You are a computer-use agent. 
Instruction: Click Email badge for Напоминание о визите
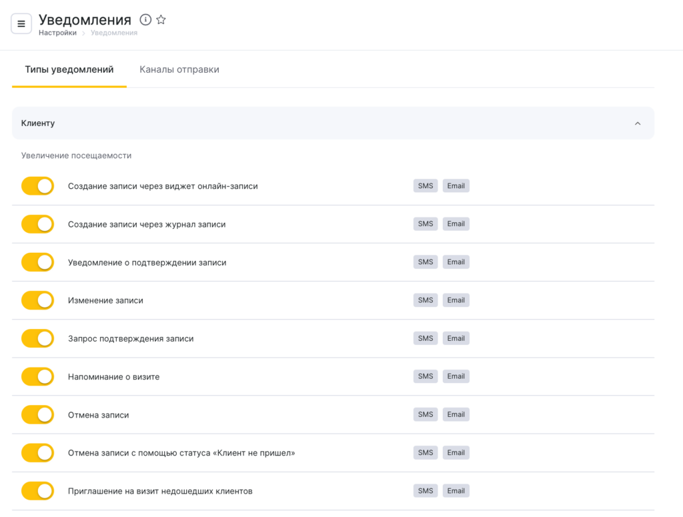tap(456, 376)
